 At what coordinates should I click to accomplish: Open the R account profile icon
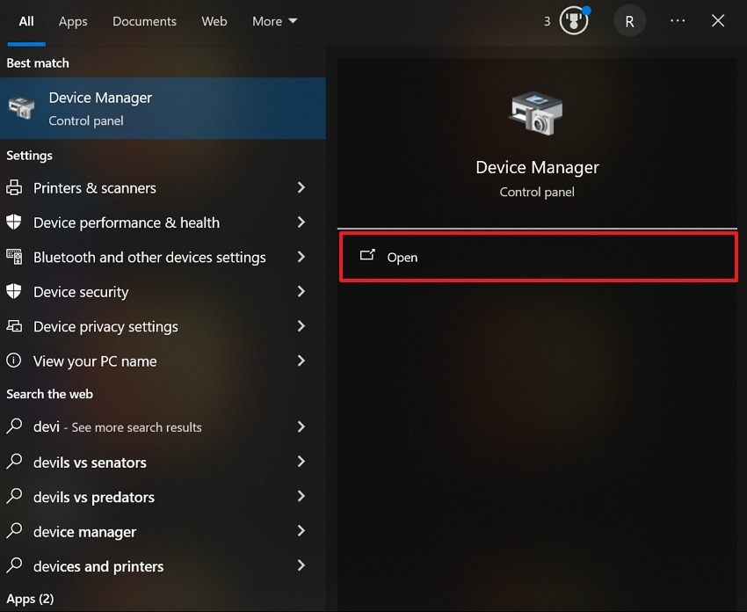[629, 19]
